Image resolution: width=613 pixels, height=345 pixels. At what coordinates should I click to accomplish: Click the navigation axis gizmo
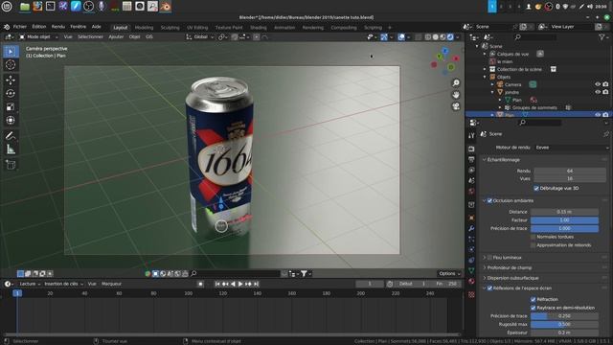(x=444, y=61)
